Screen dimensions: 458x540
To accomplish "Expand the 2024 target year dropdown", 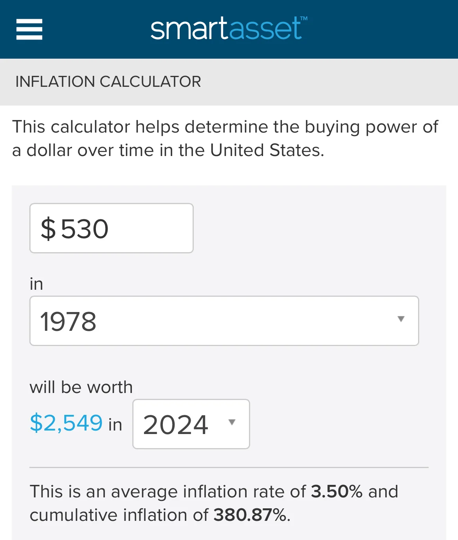I will [x=191, y=424].
